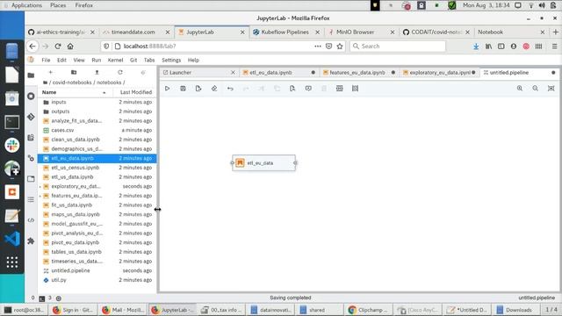The image size is (562, 316).
Task: Fit the pipeline to the screen
Action: tap(551, 89)
